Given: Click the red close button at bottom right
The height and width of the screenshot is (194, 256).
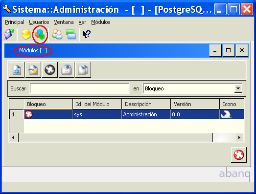Looking at the screenshot, I should coord(239,155).
